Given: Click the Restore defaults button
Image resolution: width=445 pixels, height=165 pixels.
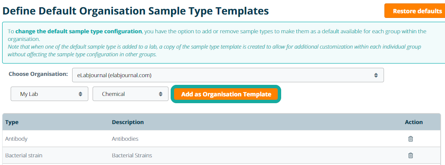Looking at the screenshot, I should [x=415, y=11].
